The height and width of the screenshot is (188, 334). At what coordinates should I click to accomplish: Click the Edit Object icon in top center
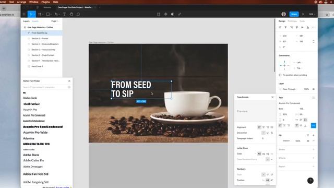pos(159,14)
